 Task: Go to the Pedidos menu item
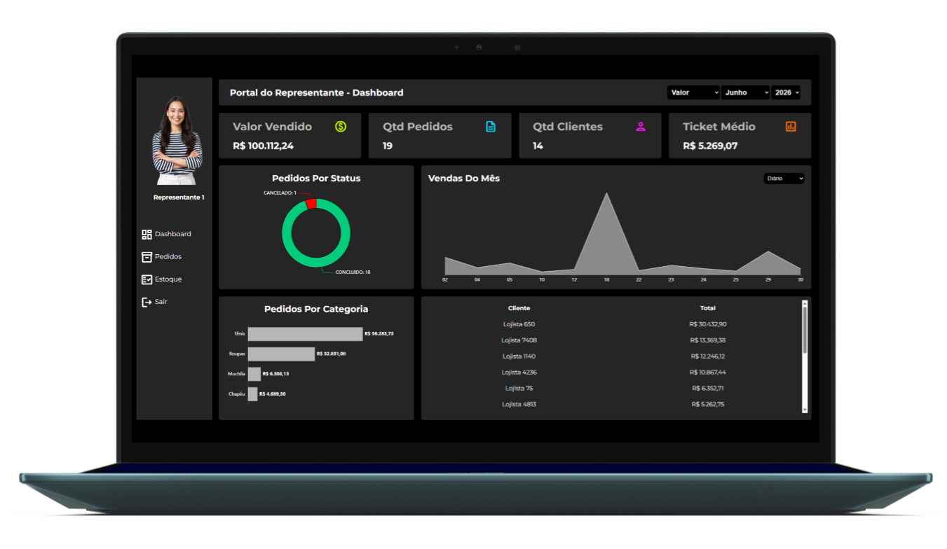click(168, 257)
